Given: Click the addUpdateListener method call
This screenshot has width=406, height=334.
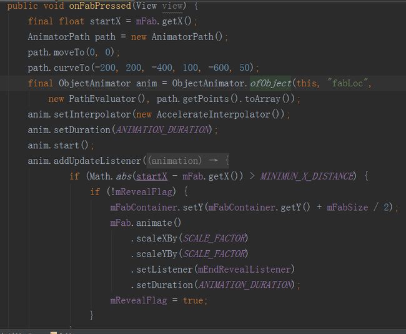Looking at the screenshot, I should [x=97, y=161].
